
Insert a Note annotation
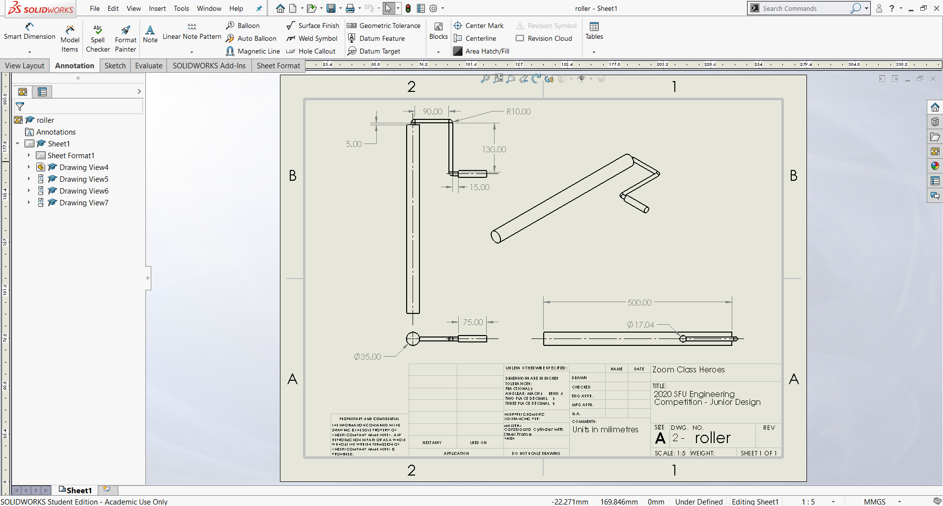pyautogui.click(x=150, y=34)
